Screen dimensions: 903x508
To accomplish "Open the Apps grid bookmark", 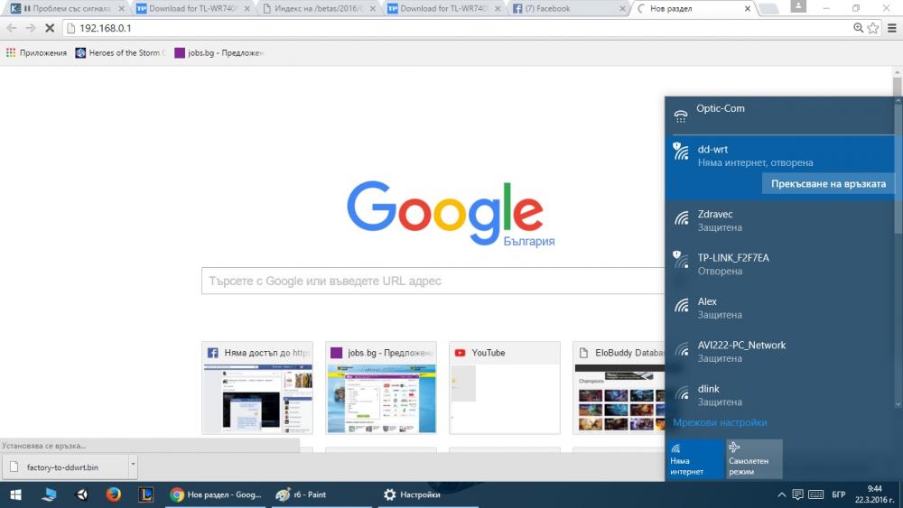I will pos(36,52).
